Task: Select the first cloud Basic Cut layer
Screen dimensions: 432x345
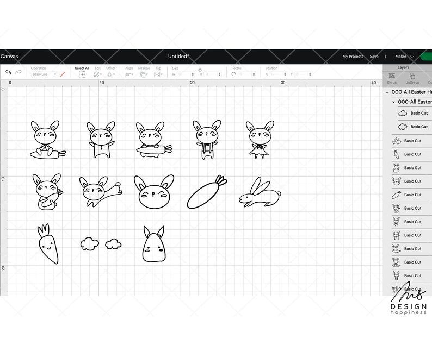Action: point(415,113)
